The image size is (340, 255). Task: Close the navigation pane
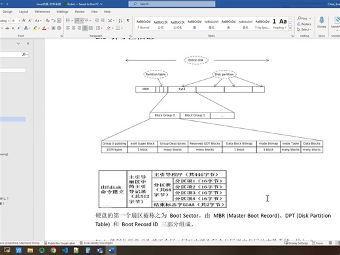(x=28, y=43)
